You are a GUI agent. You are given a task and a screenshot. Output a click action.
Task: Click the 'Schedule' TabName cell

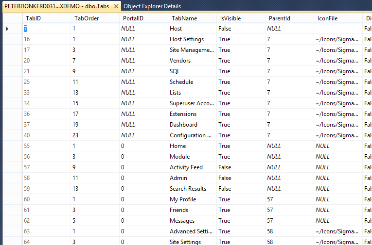click(192, 82)
